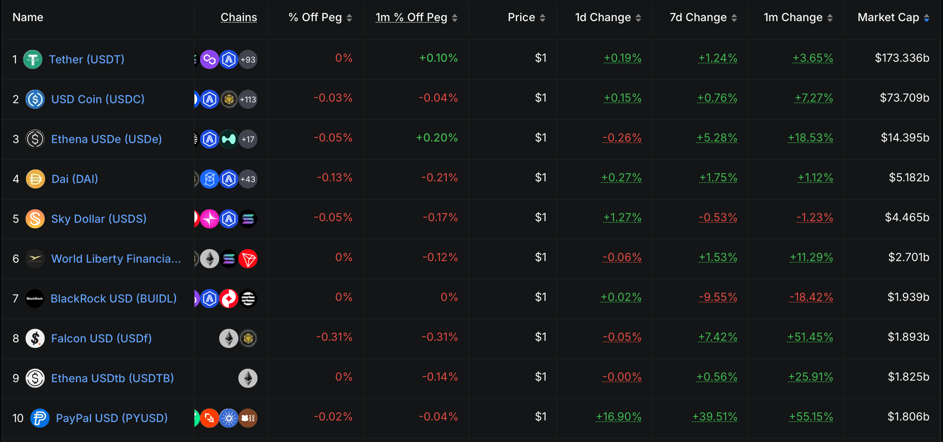Open the World Liberty Financial stablecoin link

point(116,259)
